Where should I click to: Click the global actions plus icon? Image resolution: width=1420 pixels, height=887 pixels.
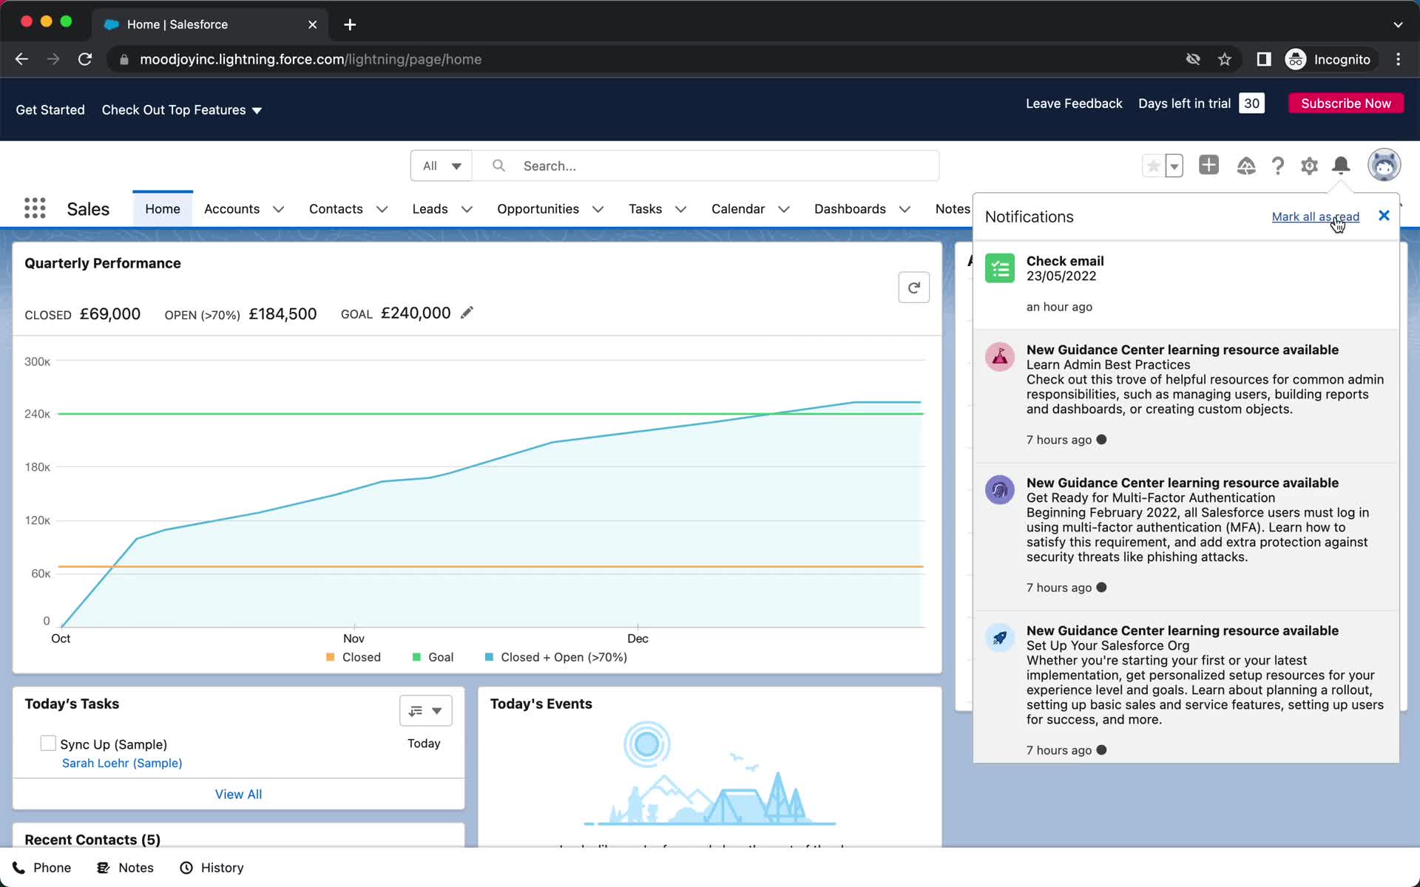(1208, 165)
